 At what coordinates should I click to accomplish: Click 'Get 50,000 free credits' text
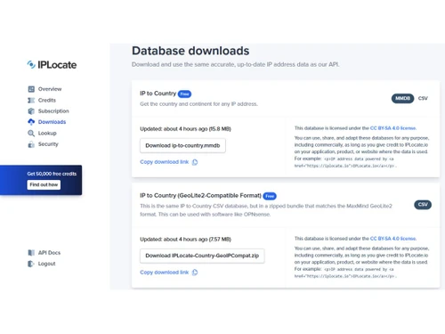click(52, 174)
